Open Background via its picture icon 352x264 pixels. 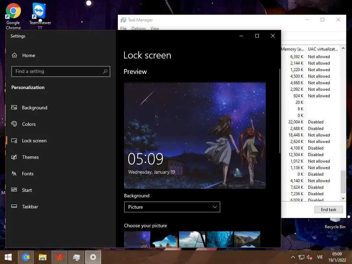point(14,108)
